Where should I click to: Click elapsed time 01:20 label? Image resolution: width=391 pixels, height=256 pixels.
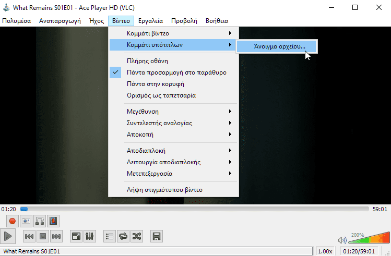coord(8,209)
